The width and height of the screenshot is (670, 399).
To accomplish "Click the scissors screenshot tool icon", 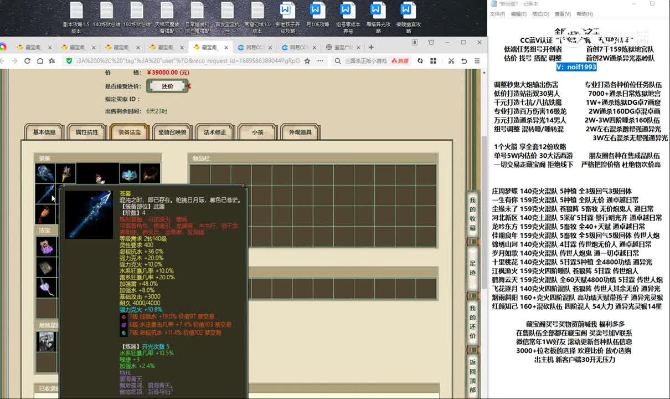I will tap(451, 61).
